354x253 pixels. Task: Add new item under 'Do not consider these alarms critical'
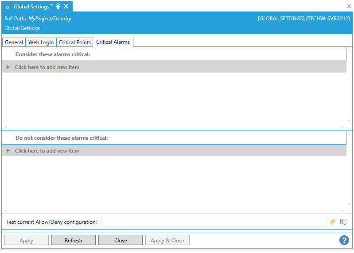[47, 151]
